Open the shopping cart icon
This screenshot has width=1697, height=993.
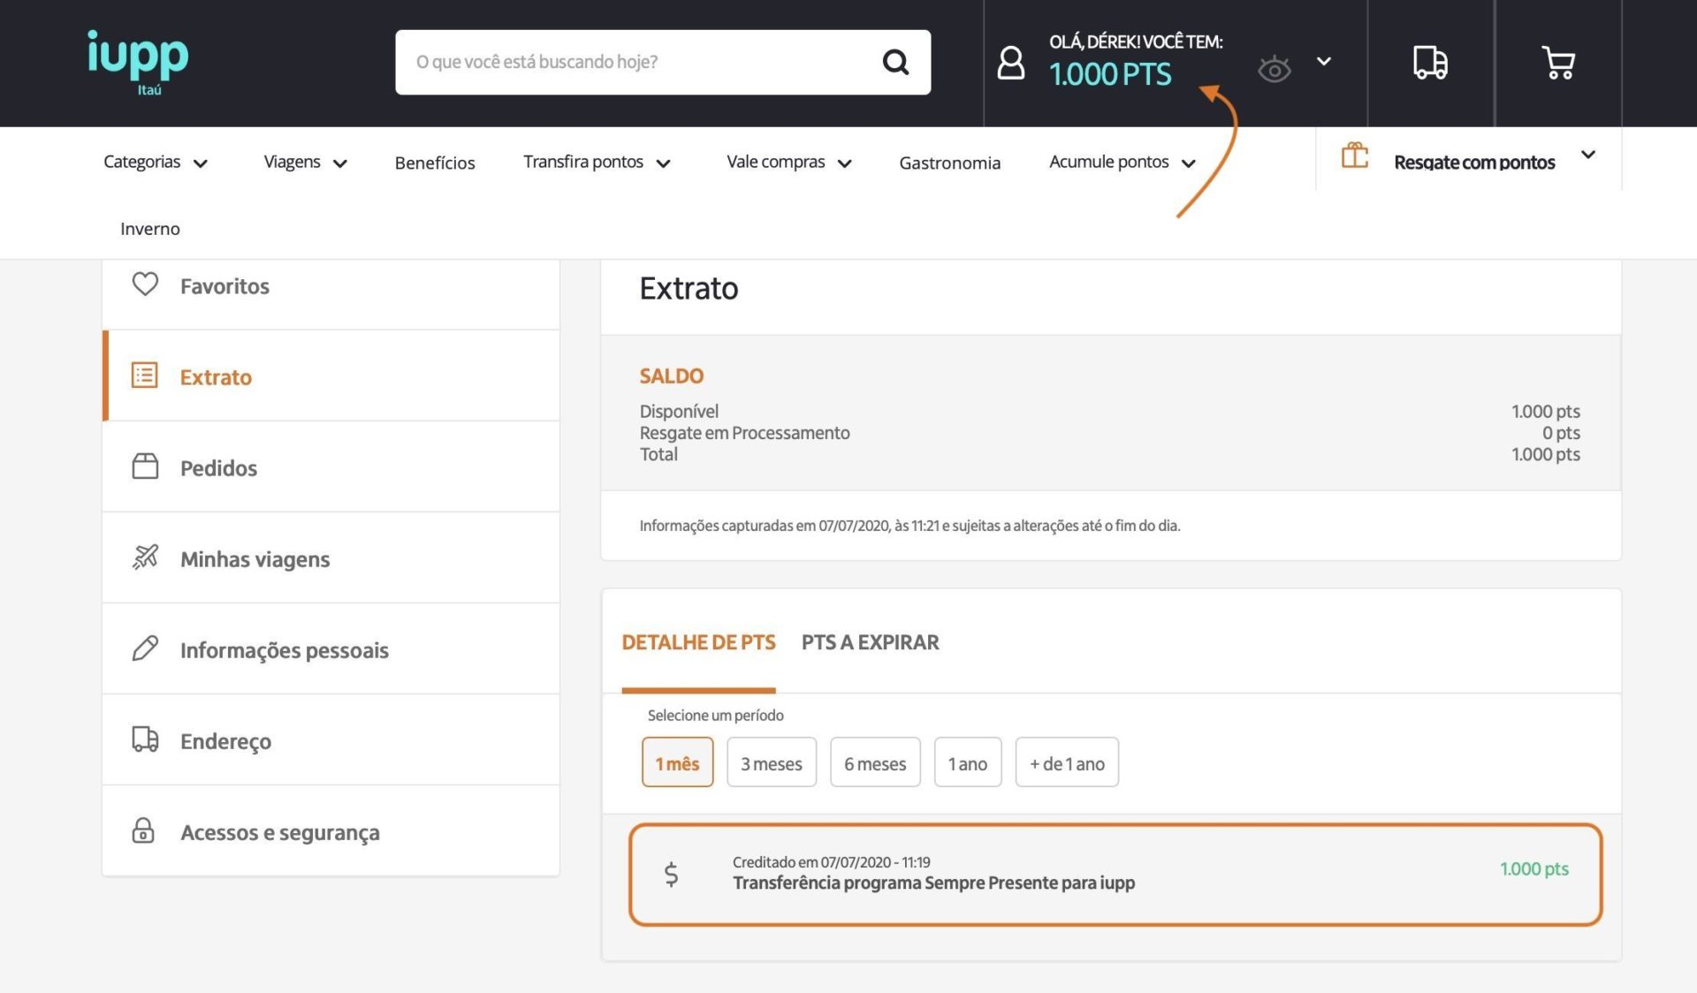click(x=1558, y=63)
